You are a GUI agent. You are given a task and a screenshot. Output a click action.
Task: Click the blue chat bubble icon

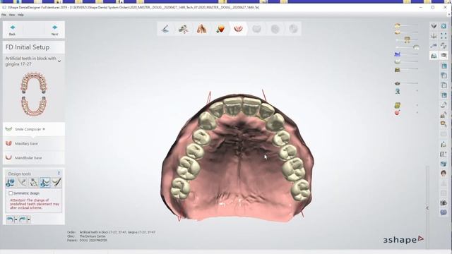(444, 212)
